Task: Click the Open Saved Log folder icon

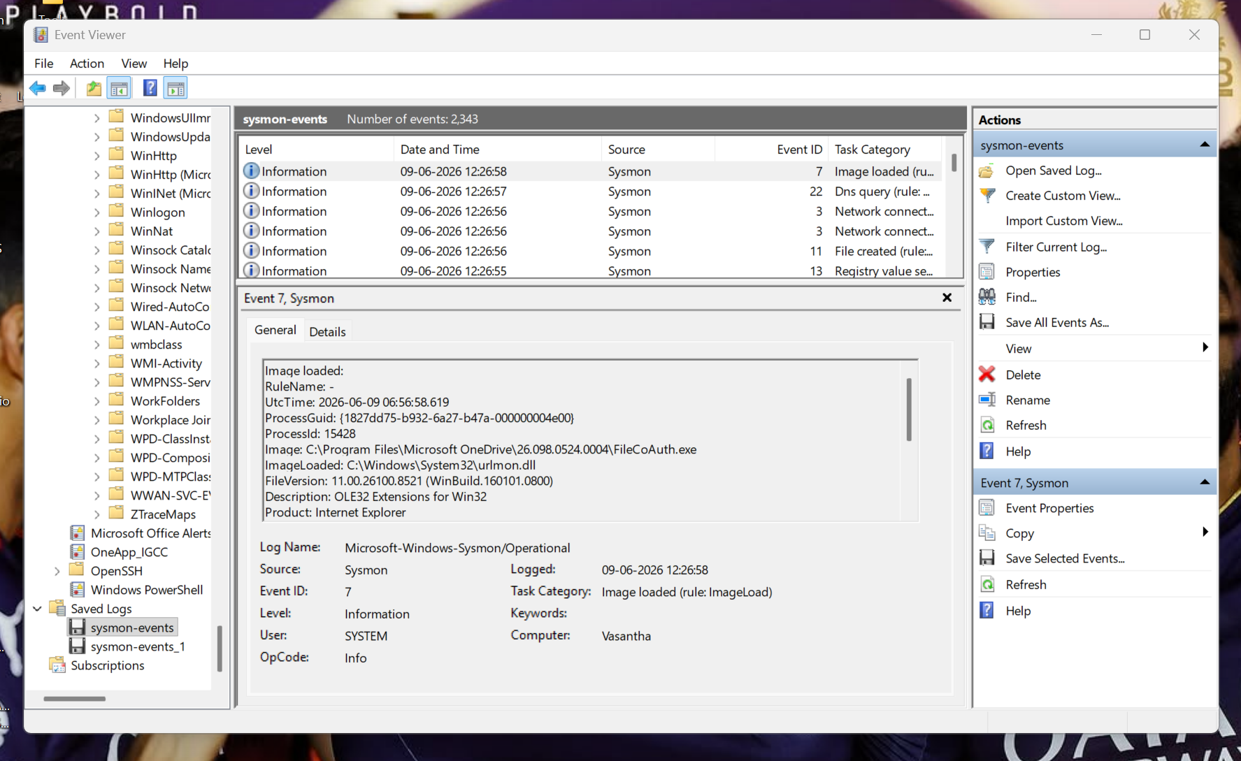Action: click(x=987, y=171)
